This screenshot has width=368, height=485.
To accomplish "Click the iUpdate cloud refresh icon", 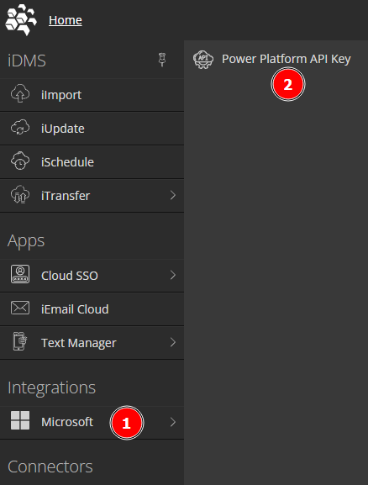I will 20,128.
